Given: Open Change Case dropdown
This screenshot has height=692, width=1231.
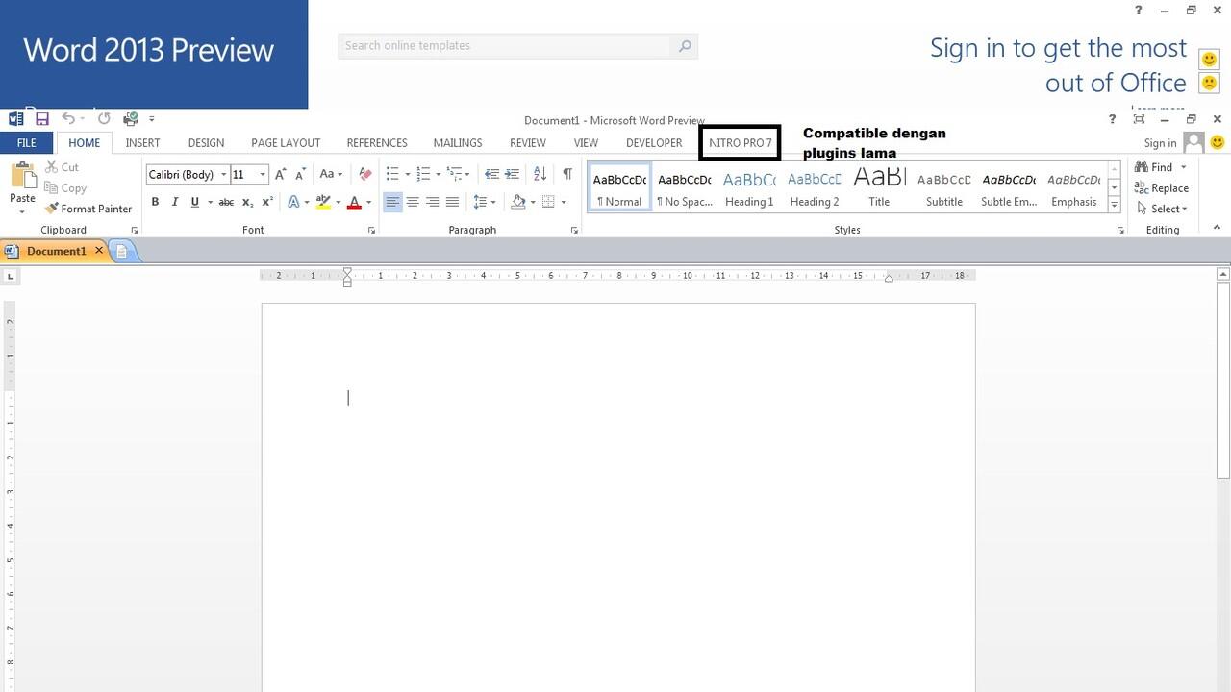Looking at the screenshot, I should click(x=331, y=174).
